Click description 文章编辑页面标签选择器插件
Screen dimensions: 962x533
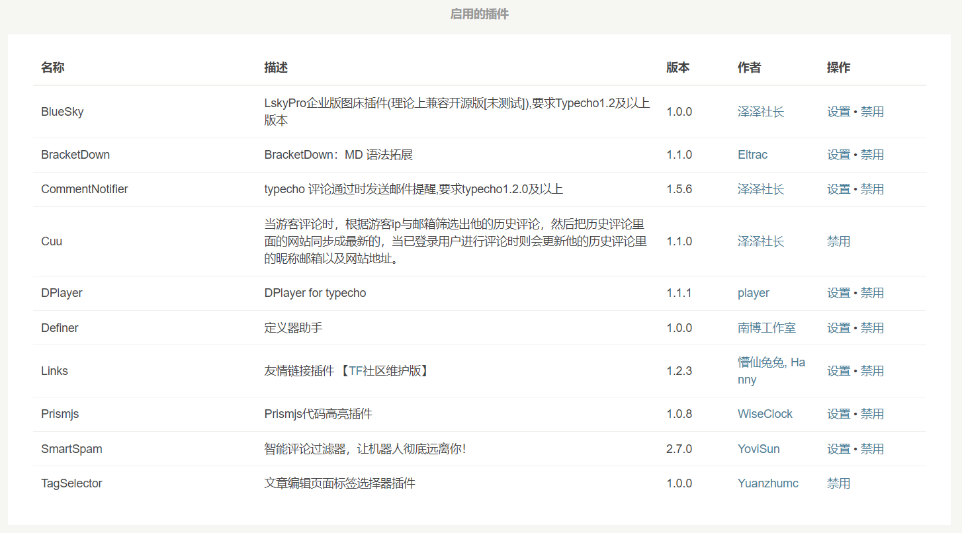click(x=339, y=483)
